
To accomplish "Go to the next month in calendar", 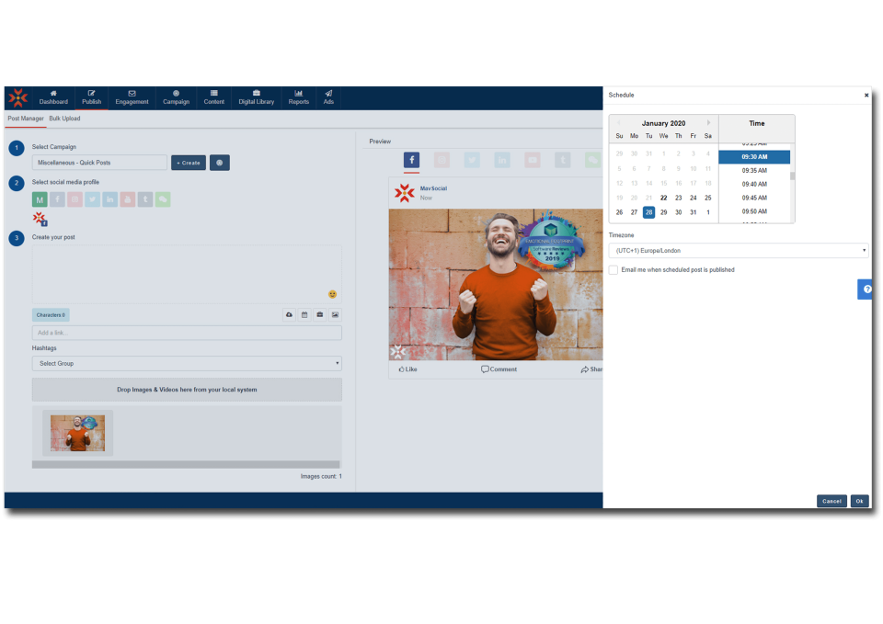I will [x=708, y=123].
